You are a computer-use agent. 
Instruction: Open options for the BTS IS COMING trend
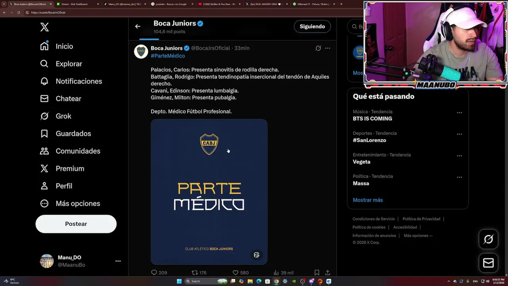pos(459,112)
